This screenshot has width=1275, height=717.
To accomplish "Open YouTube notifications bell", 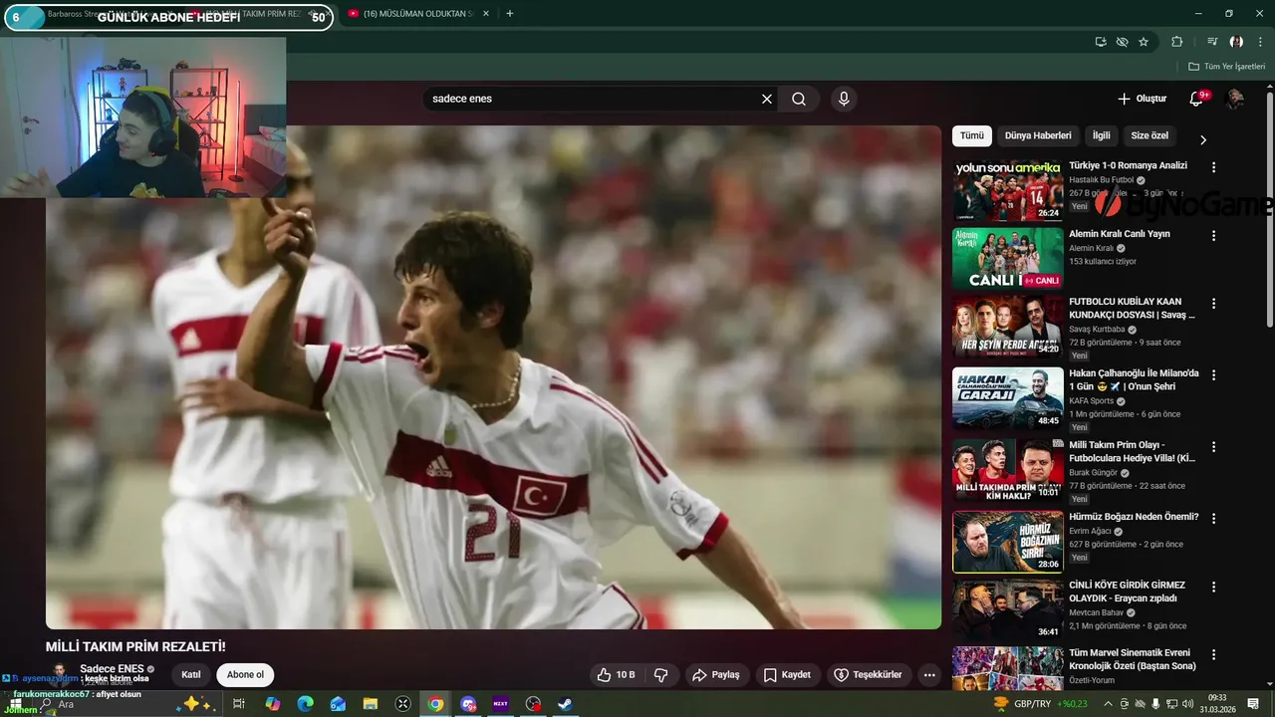I will [x=1196, y=99].
